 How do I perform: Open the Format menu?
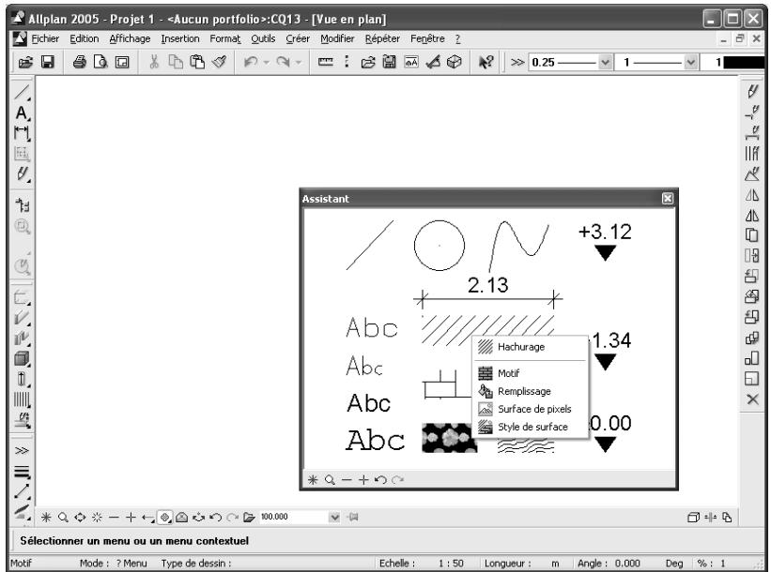225,38
